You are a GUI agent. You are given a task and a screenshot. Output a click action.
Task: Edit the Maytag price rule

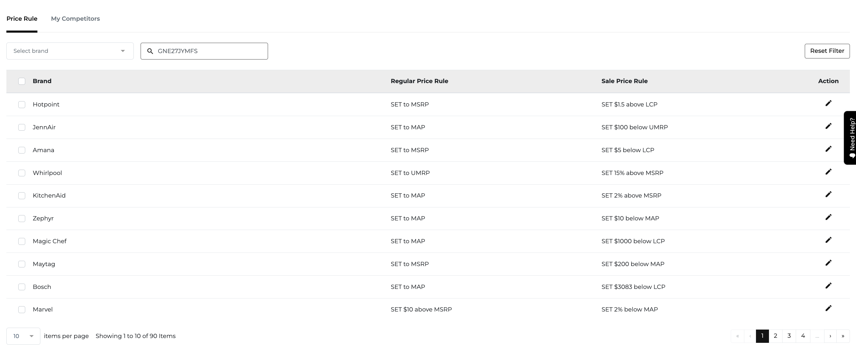(828, 263)
